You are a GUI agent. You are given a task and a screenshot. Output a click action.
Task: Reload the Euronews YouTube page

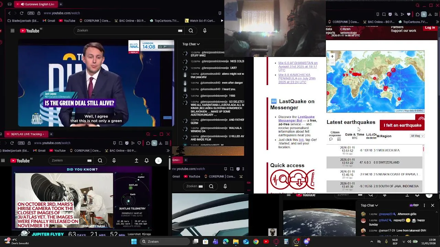click(x=22, y=13)
